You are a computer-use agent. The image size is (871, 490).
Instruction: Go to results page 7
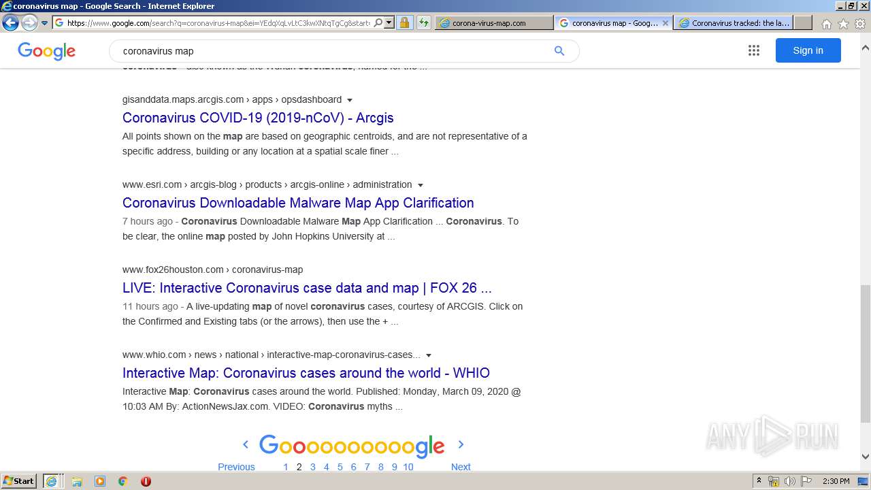367,467
